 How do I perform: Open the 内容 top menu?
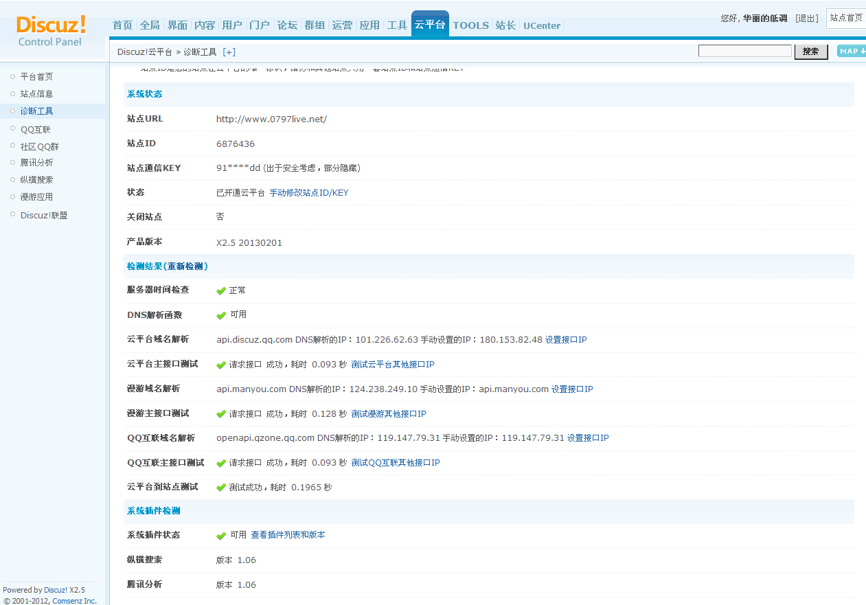coord(205,25)
